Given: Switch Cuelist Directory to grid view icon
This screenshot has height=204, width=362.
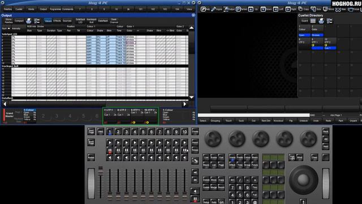Looking at the screenshot, I should (313, 21).
